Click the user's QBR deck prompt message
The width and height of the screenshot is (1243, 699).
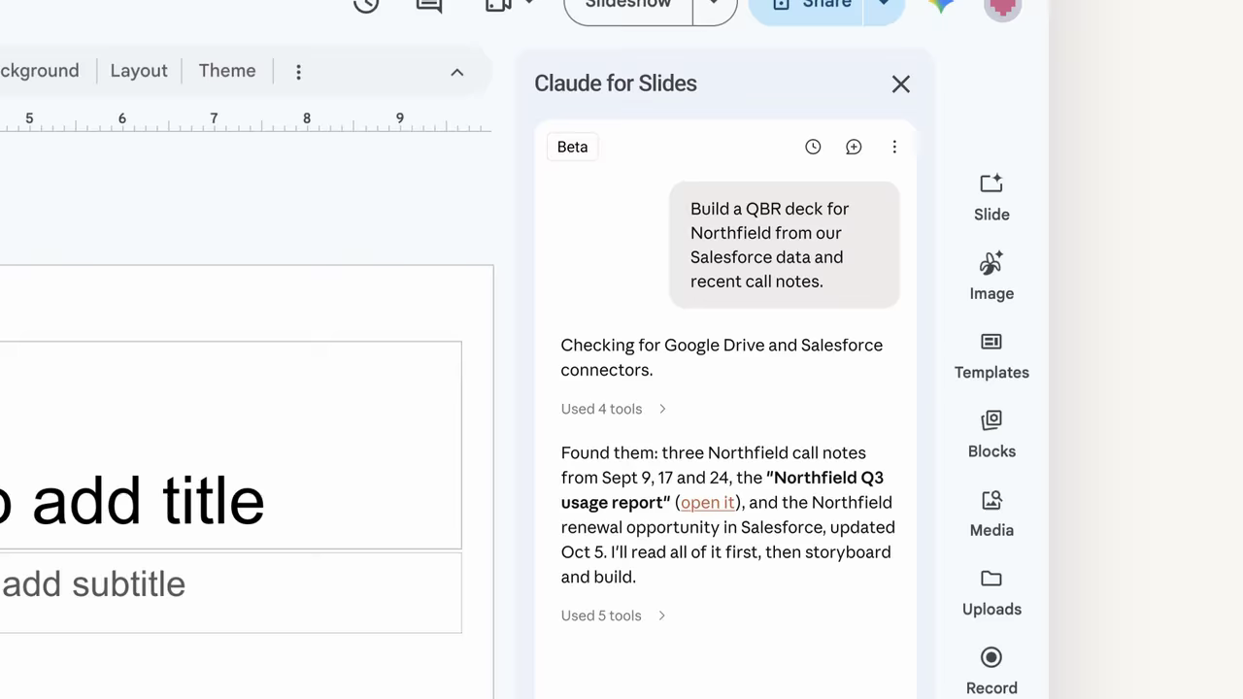tap(785, 245)
